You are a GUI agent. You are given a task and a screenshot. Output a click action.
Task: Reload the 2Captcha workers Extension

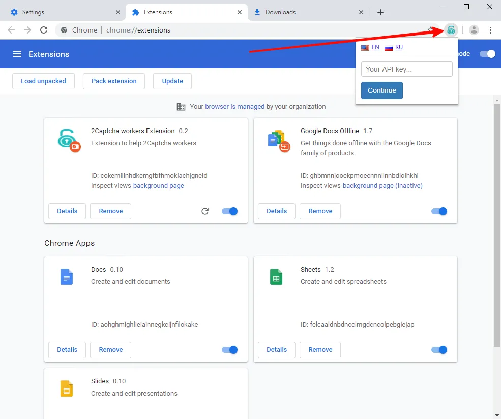point(205,211)
